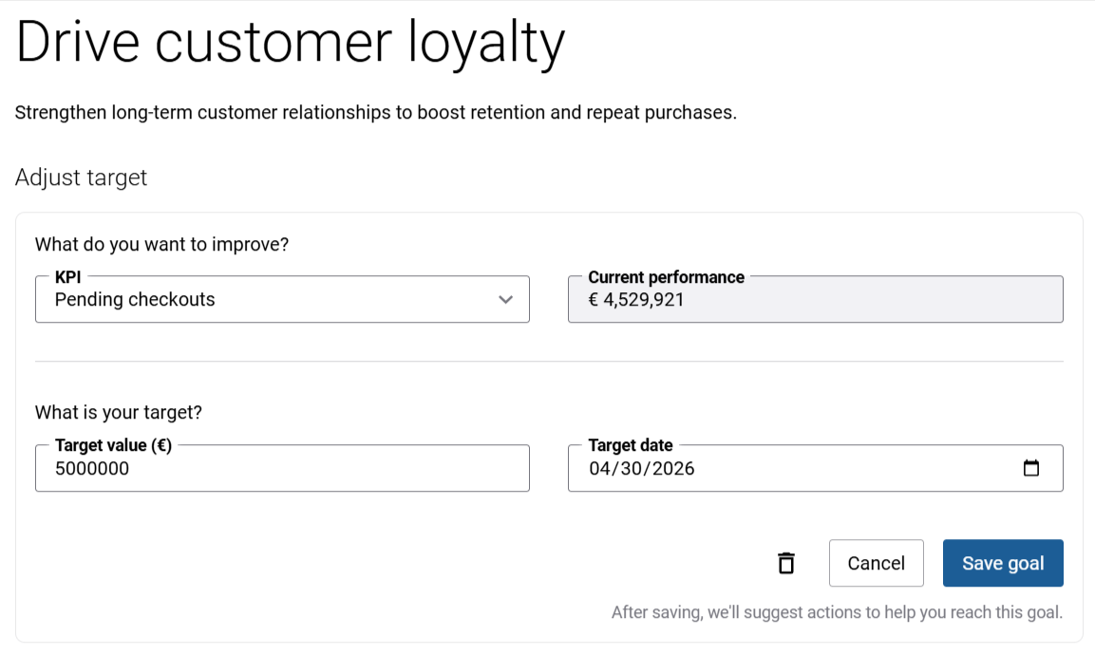Viewport: 1095px width, 655px height.
Task: Click the Save goal button
Action: 1002,563
